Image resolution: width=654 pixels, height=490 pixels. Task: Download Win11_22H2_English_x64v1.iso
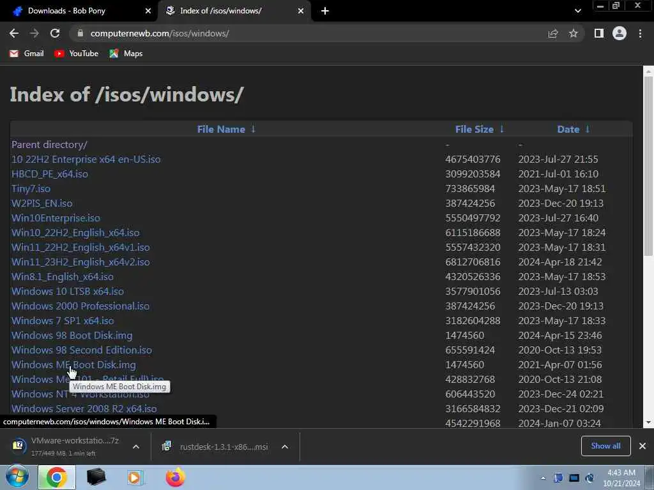(x=80, y=247)
